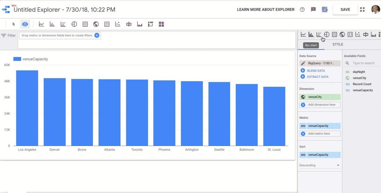Click the SAVE button

pyautogui.click(x=345, y=10)
